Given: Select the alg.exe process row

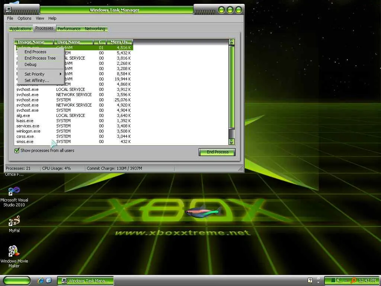Looking at the screenshot, I should click(74, 115).
